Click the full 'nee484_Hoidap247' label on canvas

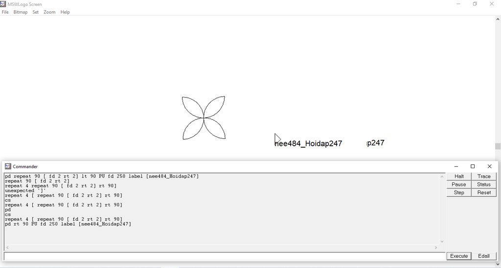tap(309, 143)
